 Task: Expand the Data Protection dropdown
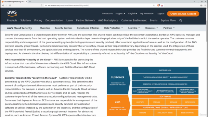(113, 28)
